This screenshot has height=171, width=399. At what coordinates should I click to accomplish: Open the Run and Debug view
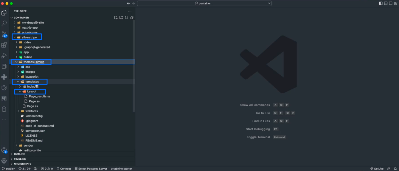coord(4,56)
